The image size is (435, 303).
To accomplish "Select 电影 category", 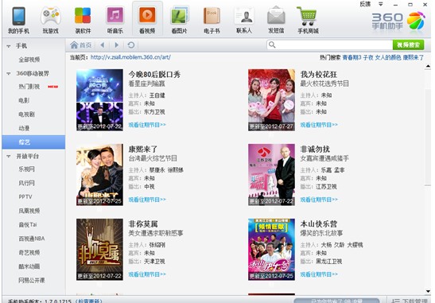I will click(x=24, y=100).
